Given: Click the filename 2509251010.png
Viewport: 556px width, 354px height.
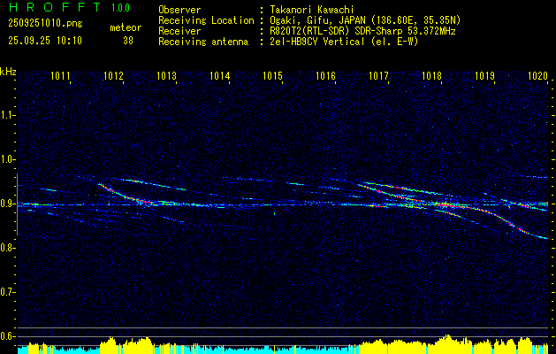Looking at the screenshot, I should tap(45, 23).
